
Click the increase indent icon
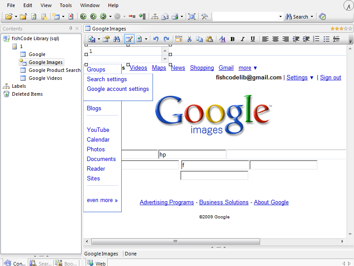306,39
